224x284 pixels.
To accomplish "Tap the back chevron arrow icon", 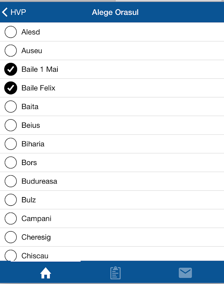I will [x=5, y=12].
